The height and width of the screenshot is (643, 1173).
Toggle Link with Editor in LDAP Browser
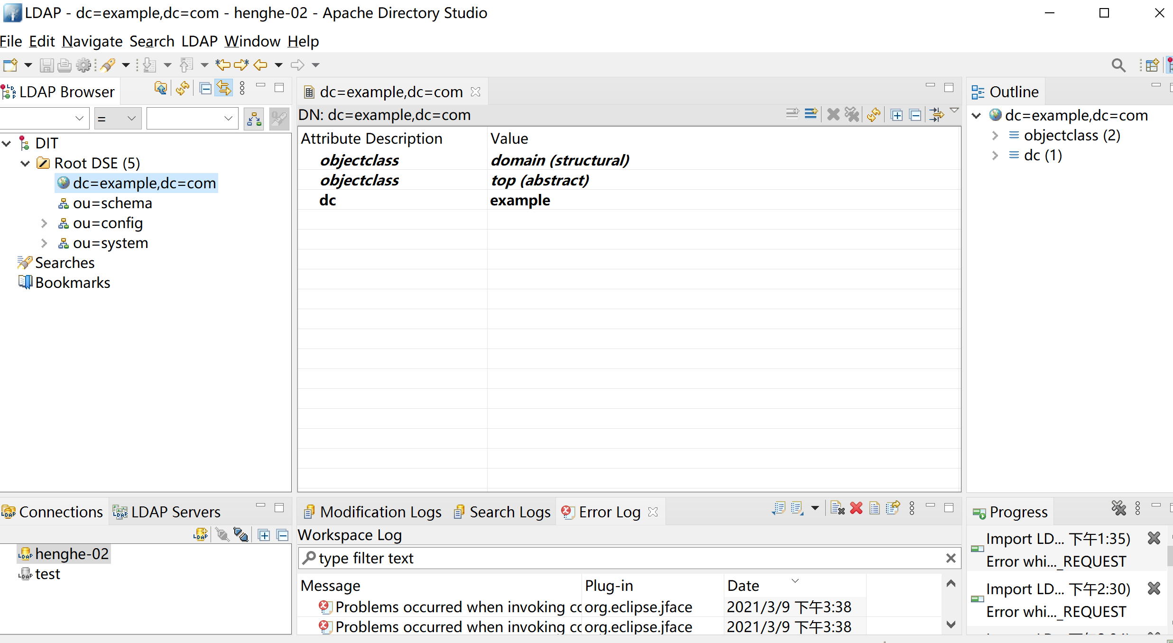224,88
